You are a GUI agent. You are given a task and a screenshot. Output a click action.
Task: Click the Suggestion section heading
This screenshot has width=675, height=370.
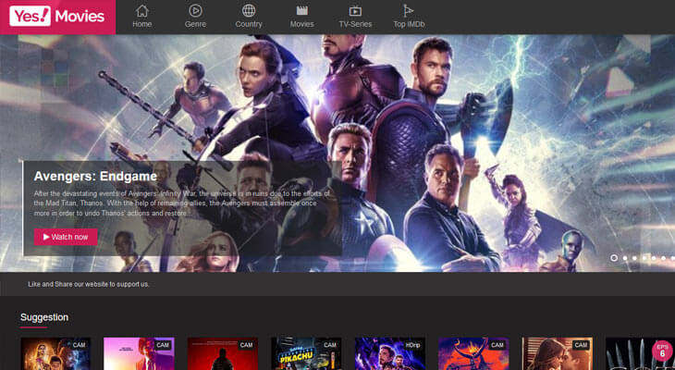pos(44,317)
